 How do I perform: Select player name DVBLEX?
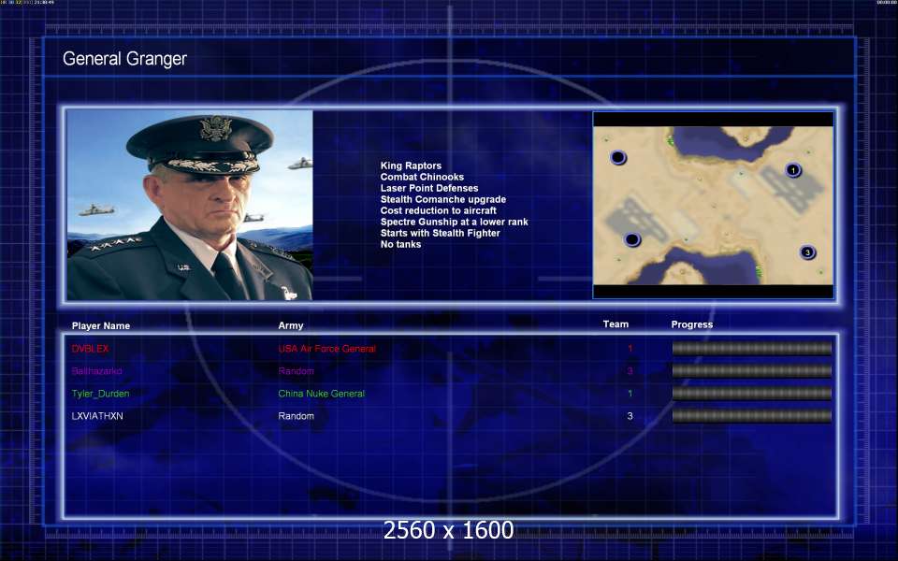click(90, 349)
